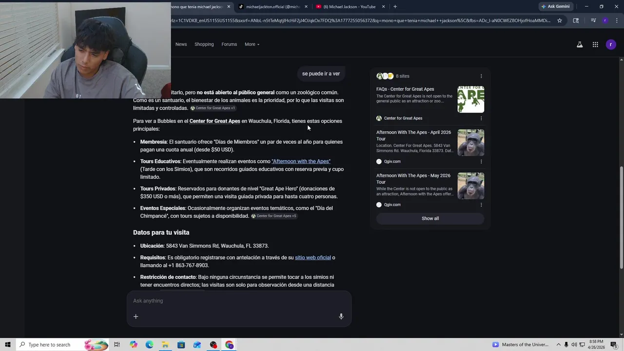
Task: Open the Google apps grid
Action: tap(595, 44)
